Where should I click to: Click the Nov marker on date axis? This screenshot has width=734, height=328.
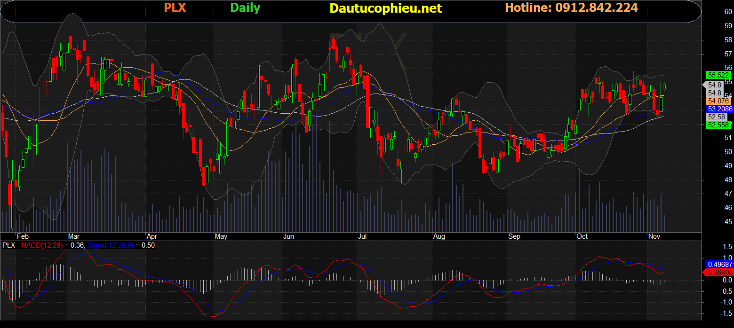coord(654,236)
